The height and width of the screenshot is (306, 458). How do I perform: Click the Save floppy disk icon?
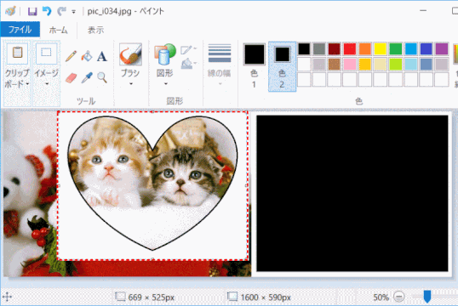pyautogui.click(x=32, y=11)
